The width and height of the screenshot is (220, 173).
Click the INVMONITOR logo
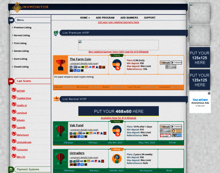[30, 7]
